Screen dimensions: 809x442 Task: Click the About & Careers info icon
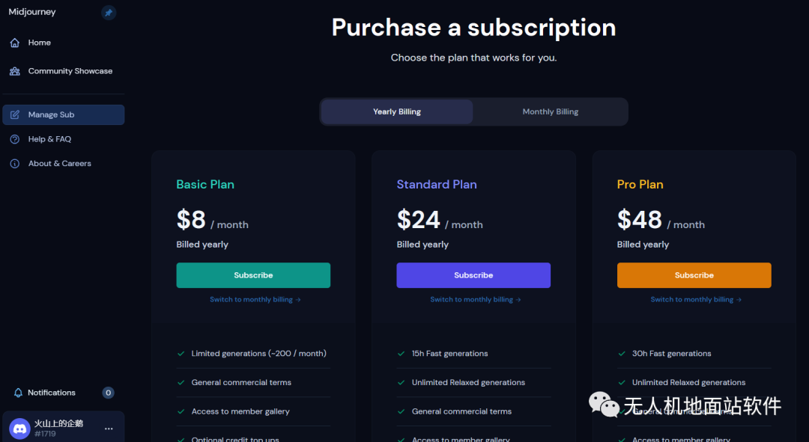[15, 164]
